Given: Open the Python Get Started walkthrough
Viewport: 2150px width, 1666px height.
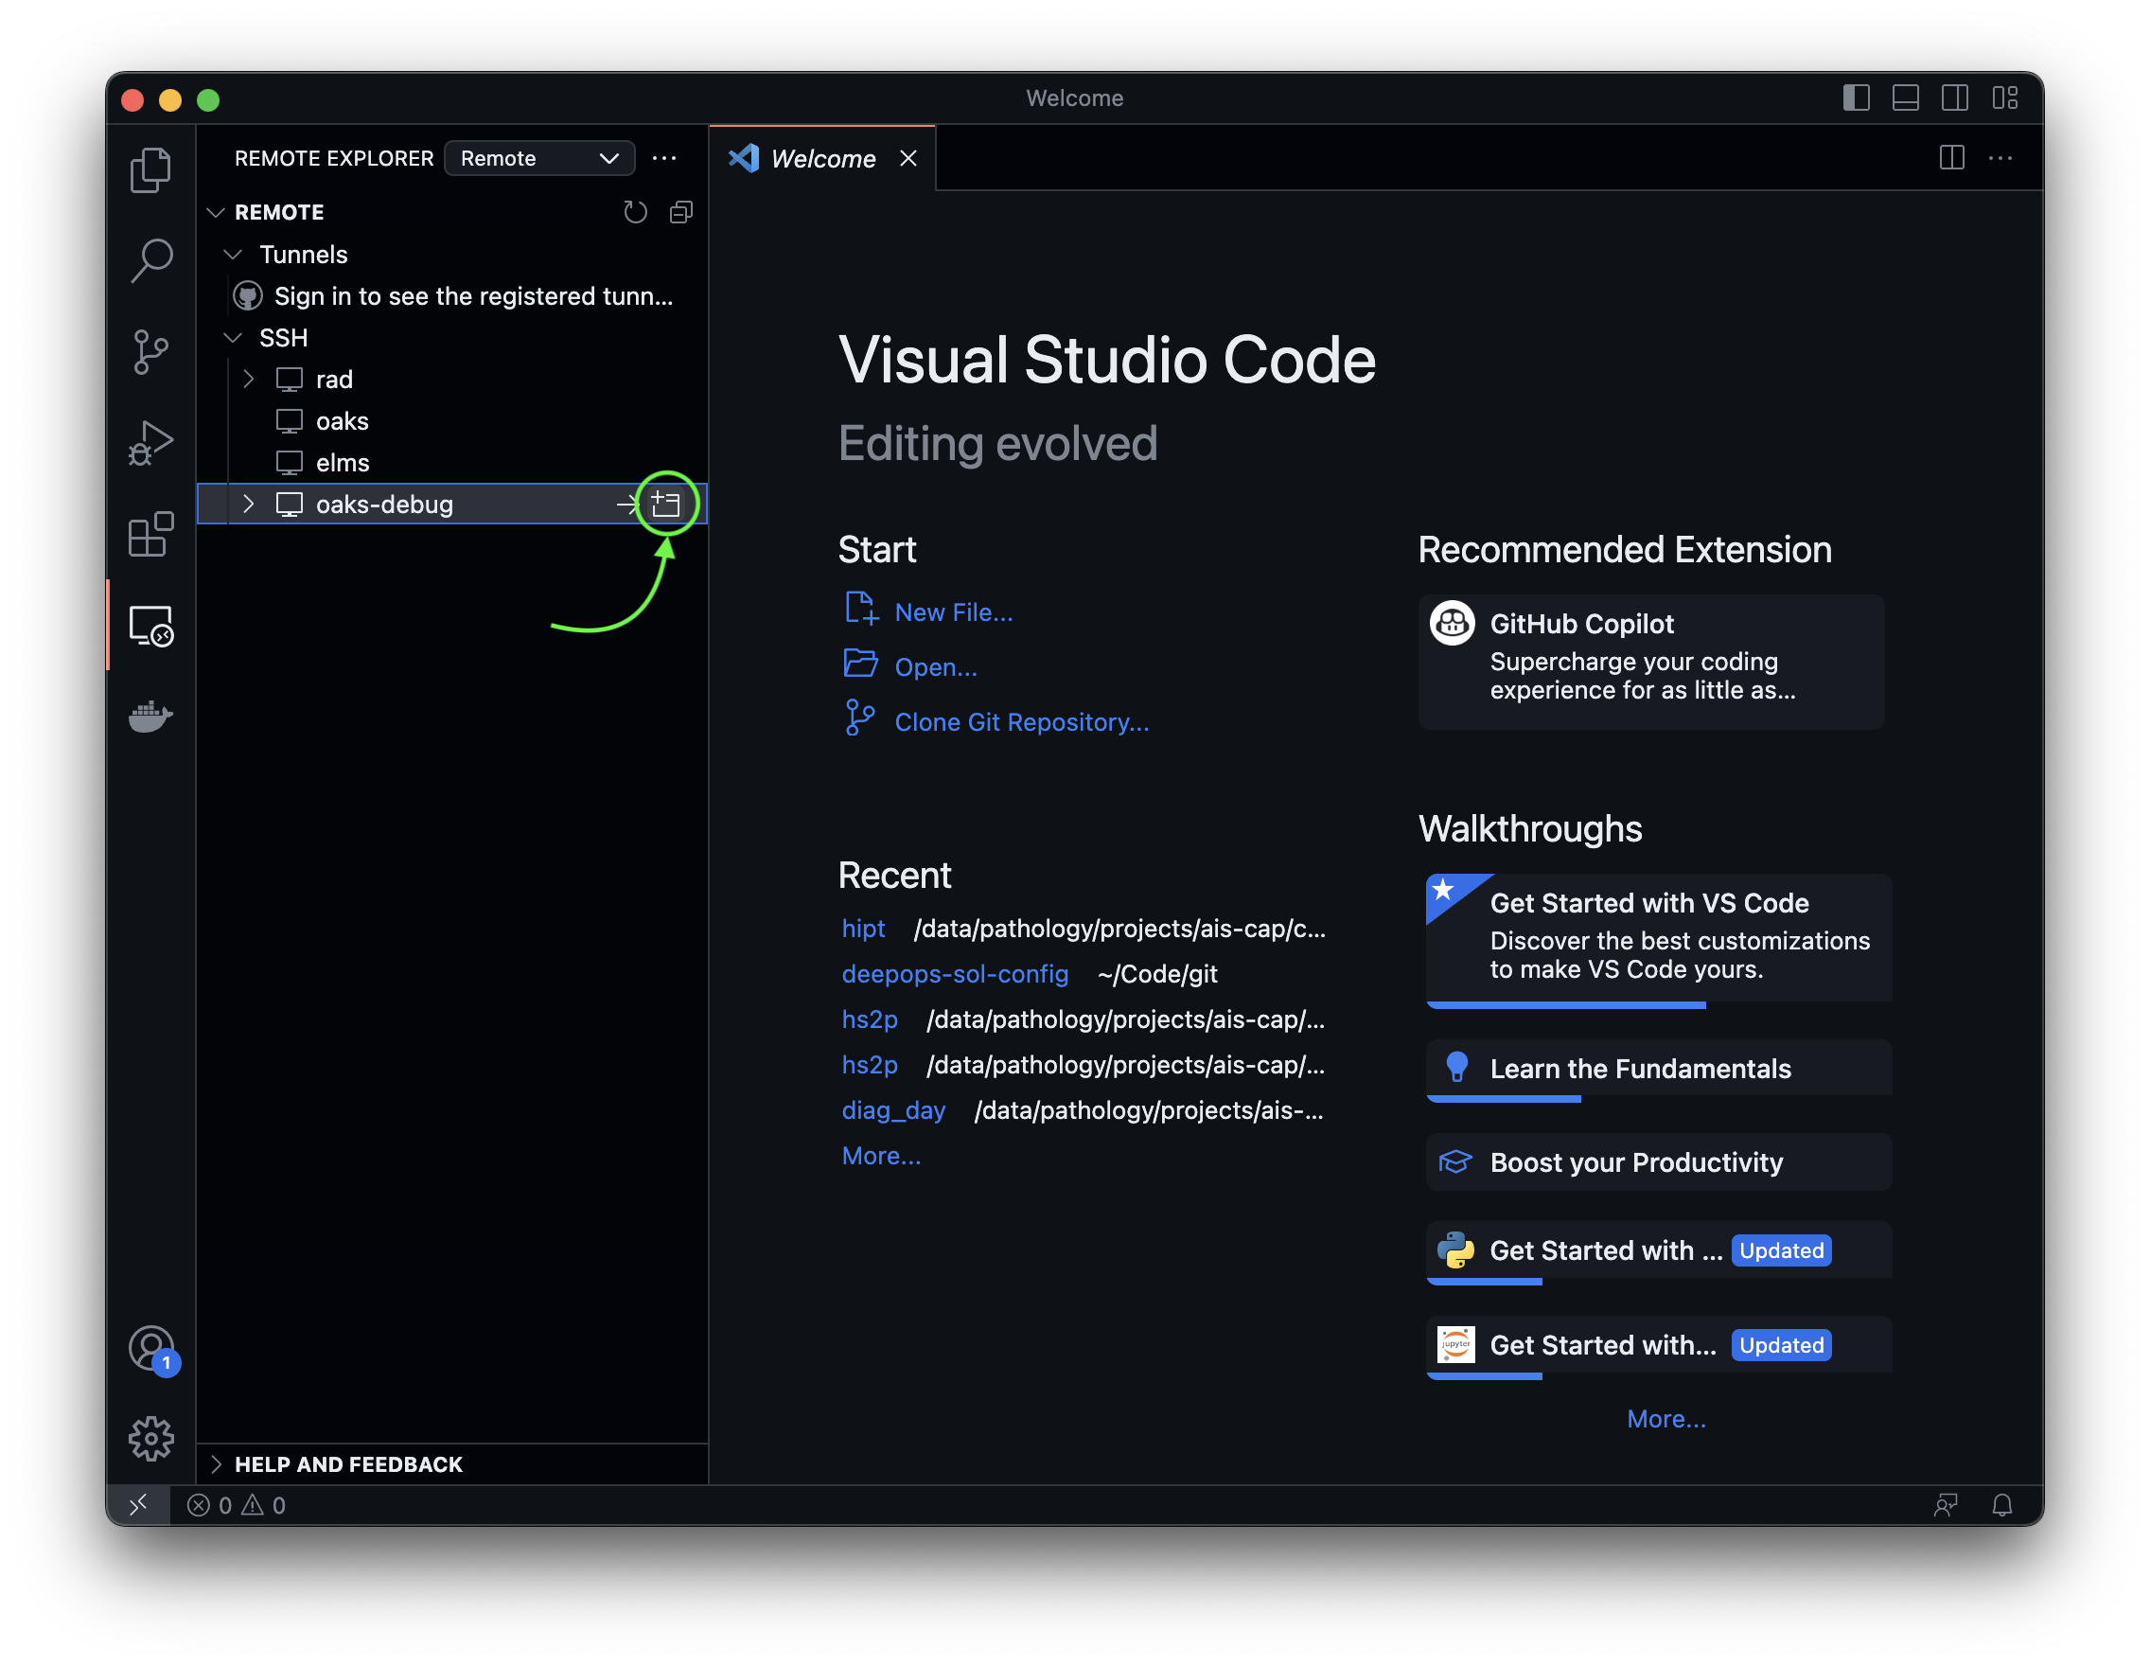Looking at the screenshot, I should [1659, 1251].
